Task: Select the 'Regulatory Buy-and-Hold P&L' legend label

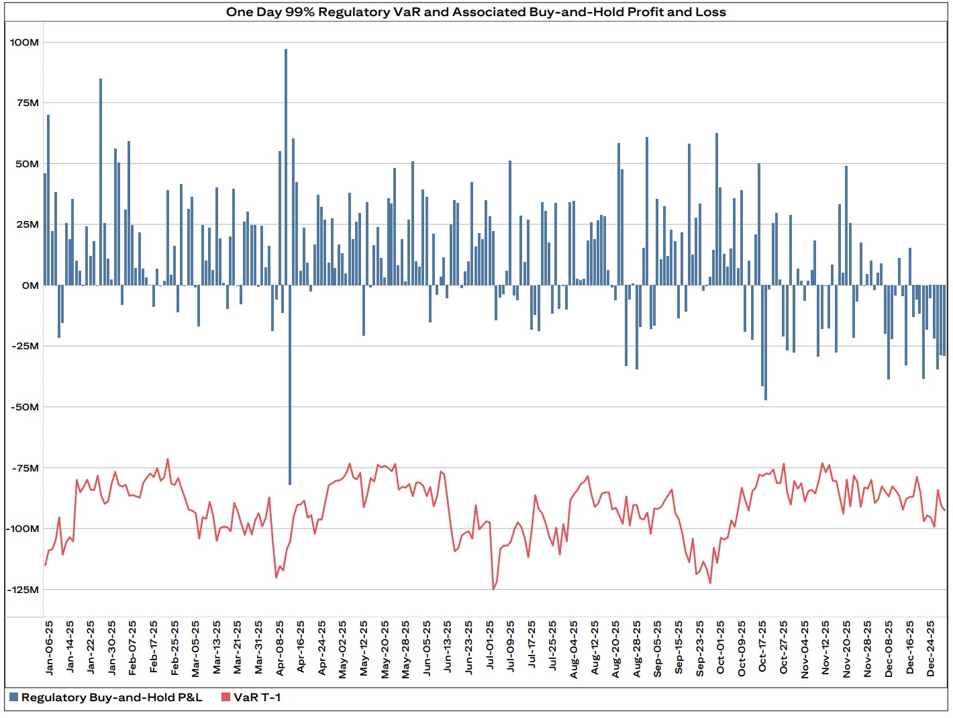Action: click(x=111, y=697)
